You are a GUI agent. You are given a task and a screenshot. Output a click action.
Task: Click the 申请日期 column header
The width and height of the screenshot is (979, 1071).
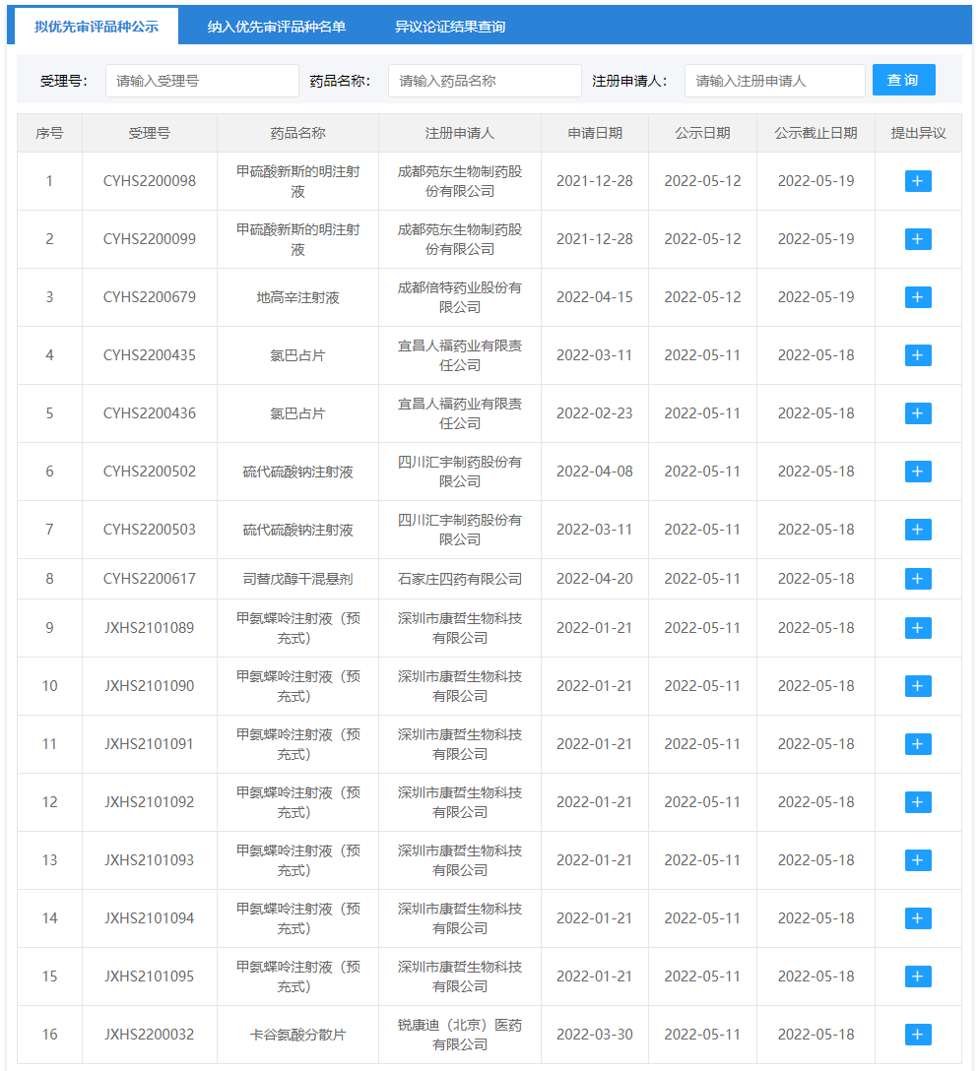(x=595, y=133)
